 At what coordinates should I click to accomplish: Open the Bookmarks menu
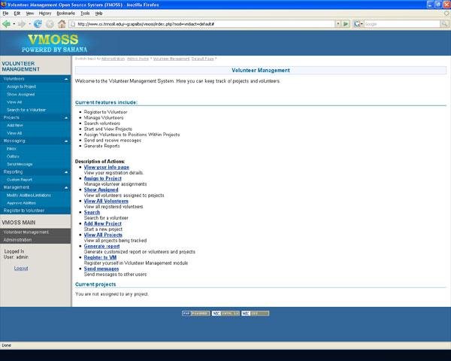65,14
